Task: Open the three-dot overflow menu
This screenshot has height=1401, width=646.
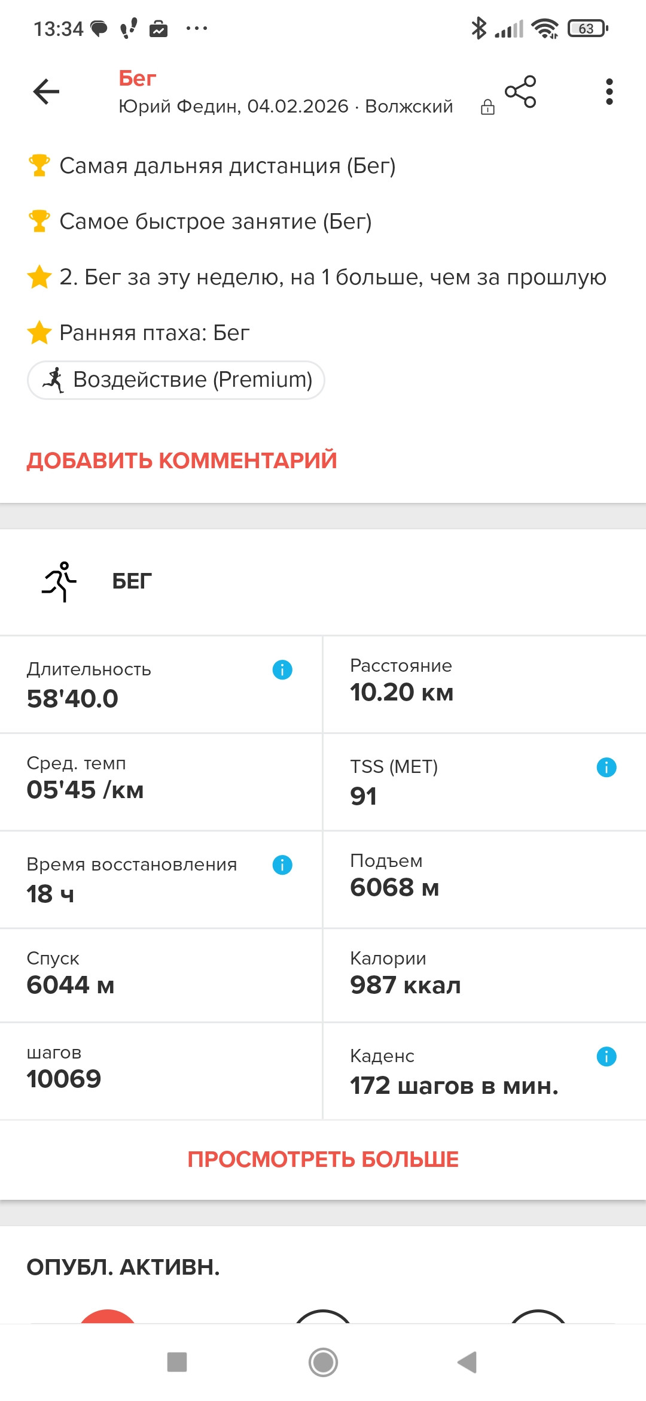Action: pos(609,92)
